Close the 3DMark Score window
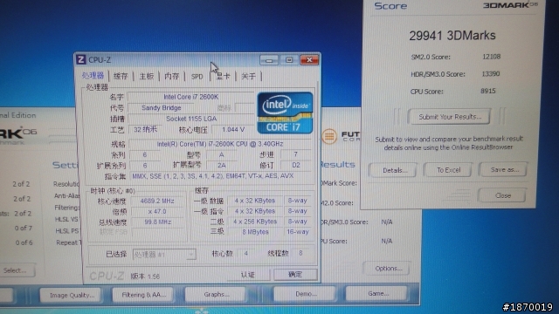The height and width of the screenshot is (314, 559). tap(503, 195)
